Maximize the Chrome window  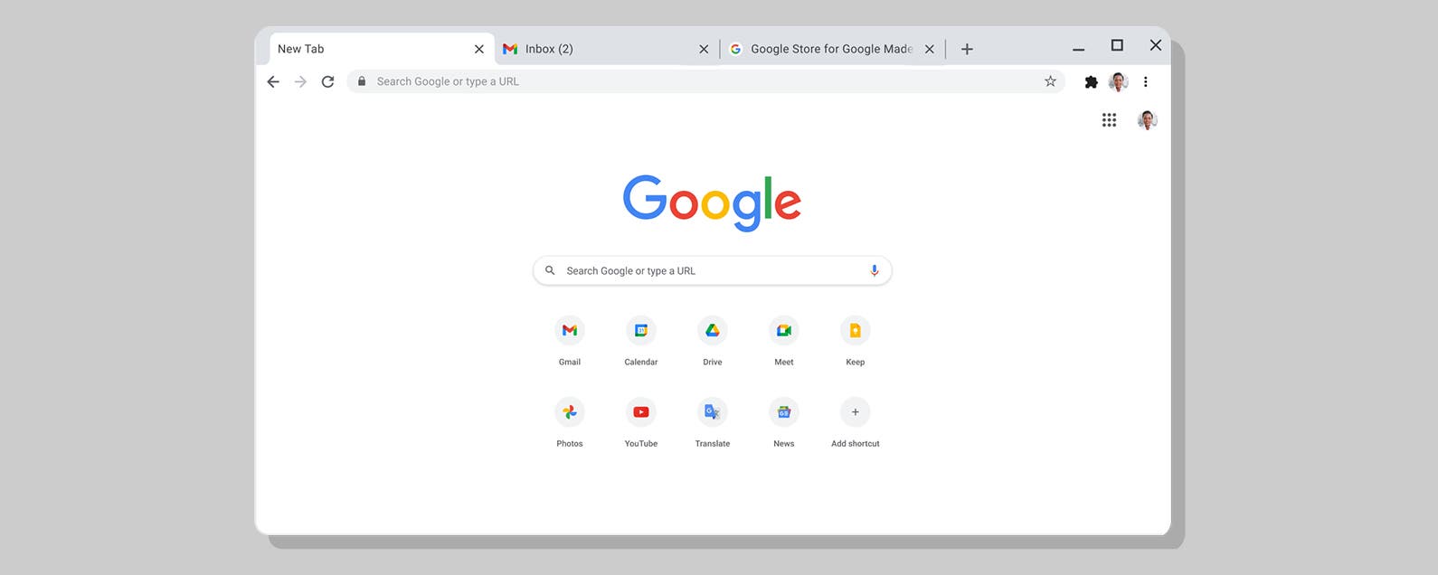point(1117,45)
